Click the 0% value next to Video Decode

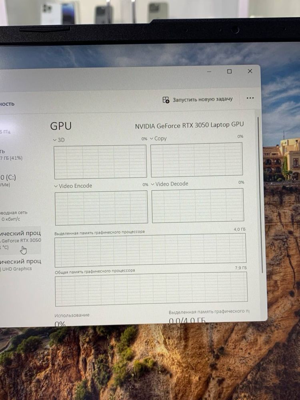click(x=241, y=182)
